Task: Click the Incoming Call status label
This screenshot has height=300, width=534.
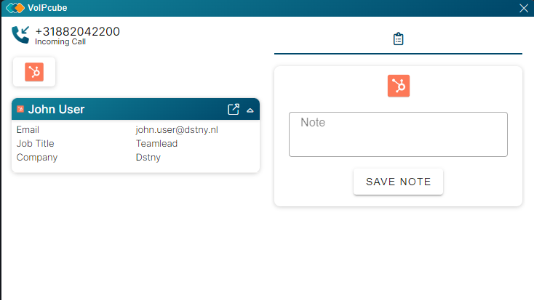Action: click(x=60, y=42)
